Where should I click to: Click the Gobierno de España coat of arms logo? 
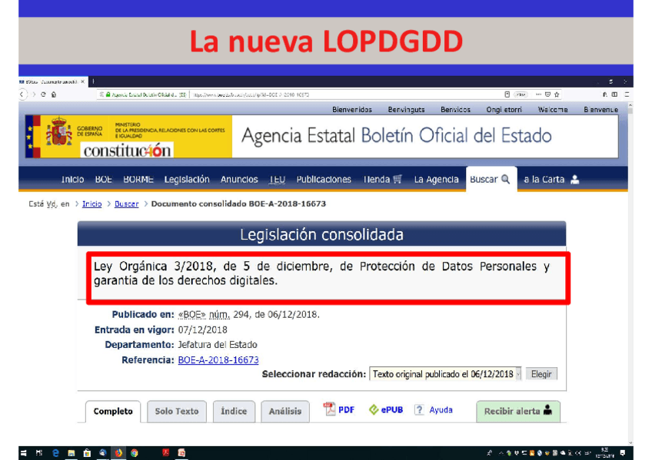pyautogui.click(x=58, y=132)
